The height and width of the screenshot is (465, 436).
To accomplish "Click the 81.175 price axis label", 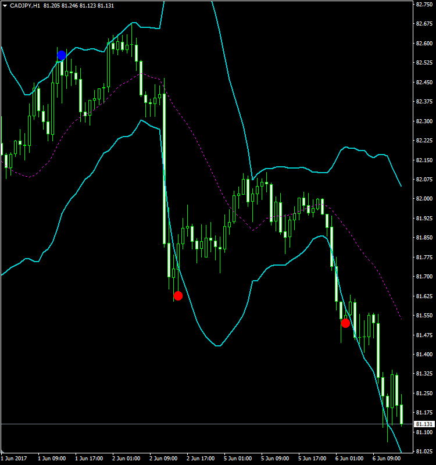I will click(x=424, y=413).
